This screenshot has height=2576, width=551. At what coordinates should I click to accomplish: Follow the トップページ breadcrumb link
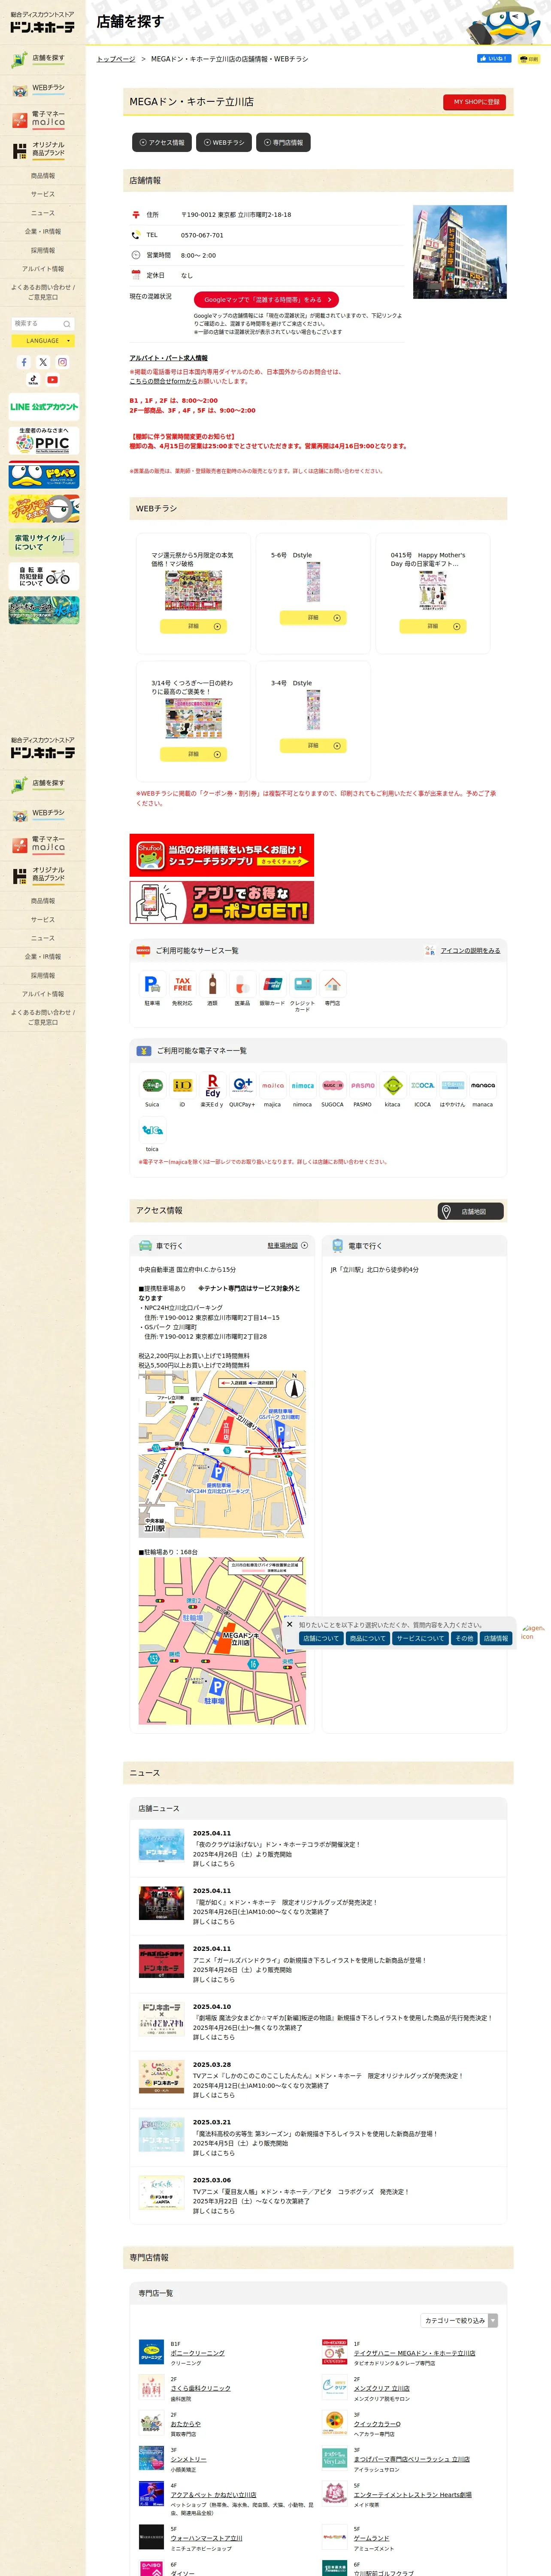pyautogui.click(x=116, y=59)
